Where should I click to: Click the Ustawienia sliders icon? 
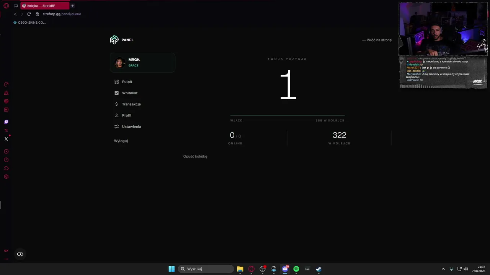(x=117, y=126)
